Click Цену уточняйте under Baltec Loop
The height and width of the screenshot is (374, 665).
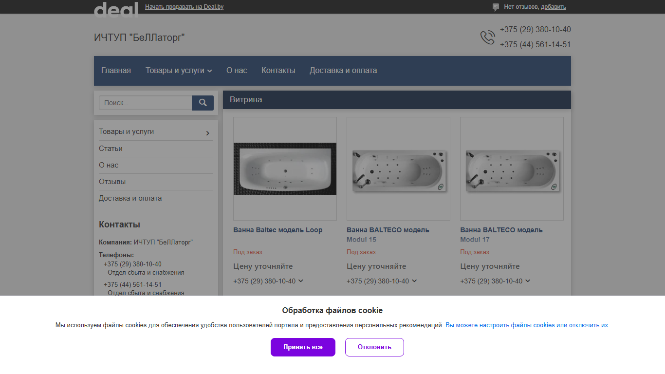263,266
